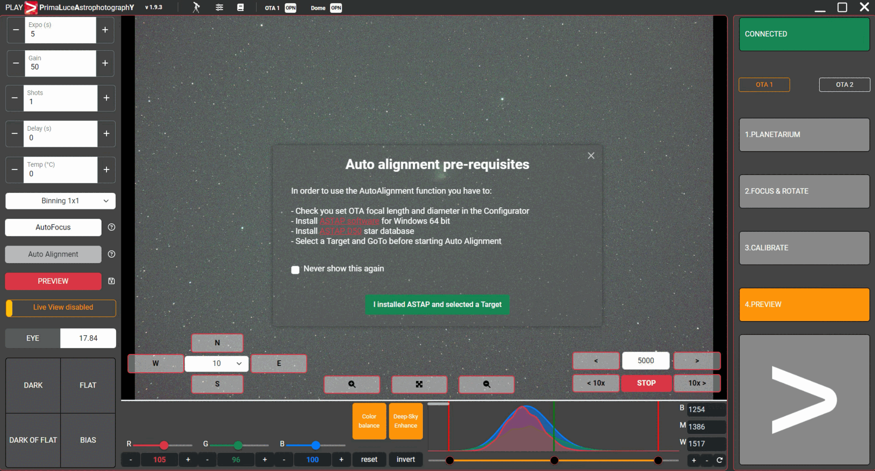Click the < 10x focuser button
Screen dimensions: 875x471
click(596, 383)
